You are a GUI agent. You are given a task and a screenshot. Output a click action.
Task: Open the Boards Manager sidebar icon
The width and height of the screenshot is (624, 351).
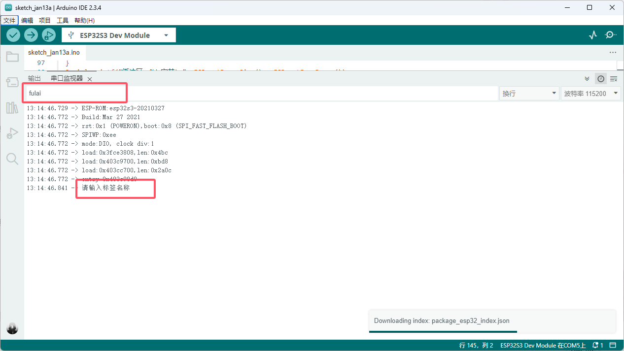click(12, 82)
